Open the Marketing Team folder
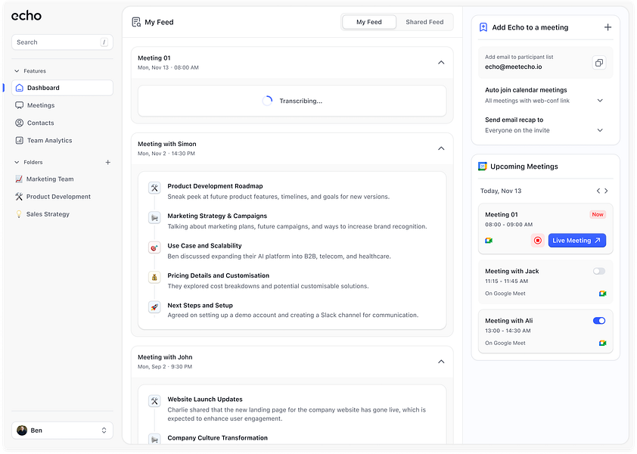Image resolution: width=637 pixels, height=454 pixels. [x=62, y=179]
